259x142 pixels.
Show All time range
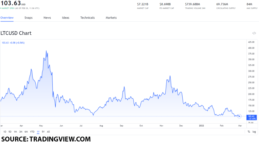pyautogui.click(x=48, y=132)
